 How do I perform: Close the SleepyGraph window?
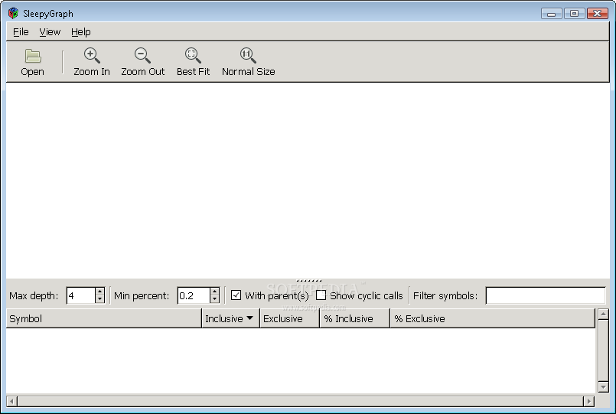(597, 14)
